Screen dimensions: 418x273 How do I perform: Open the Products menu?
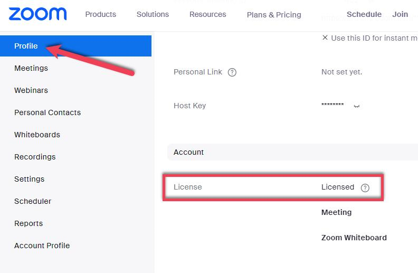[x=100, y=14]
